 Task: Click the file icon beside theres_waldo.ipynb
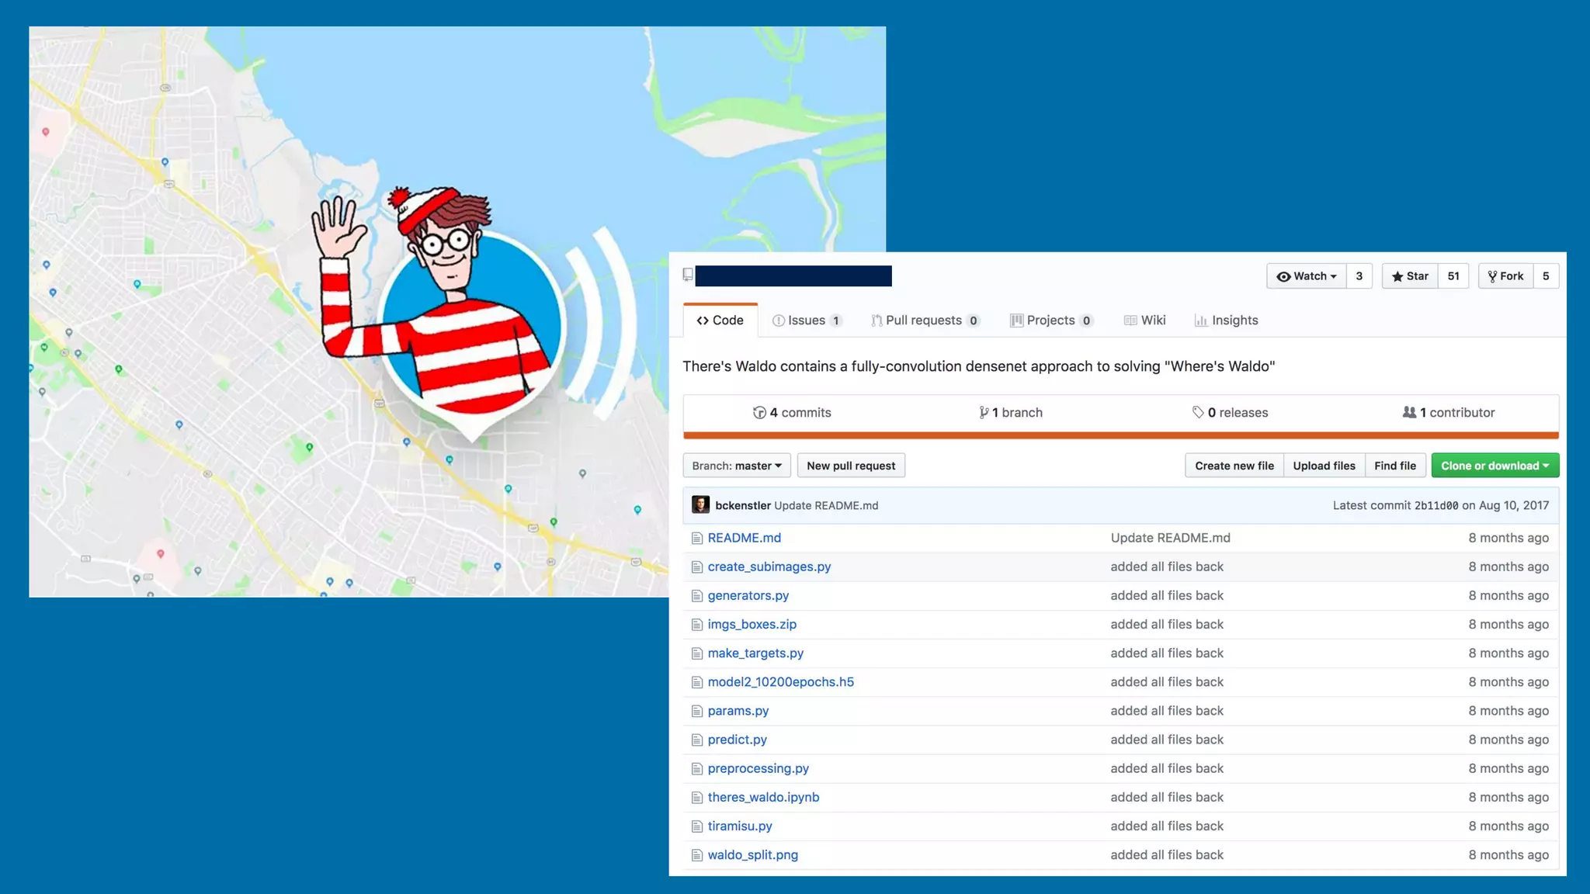coord(696,797)
